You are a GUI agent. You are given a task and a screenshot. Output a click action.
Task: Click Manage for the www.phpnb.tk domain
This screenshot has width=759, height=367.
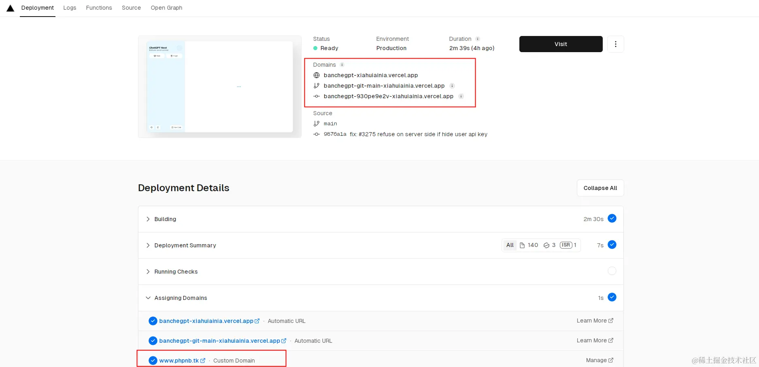600,360
